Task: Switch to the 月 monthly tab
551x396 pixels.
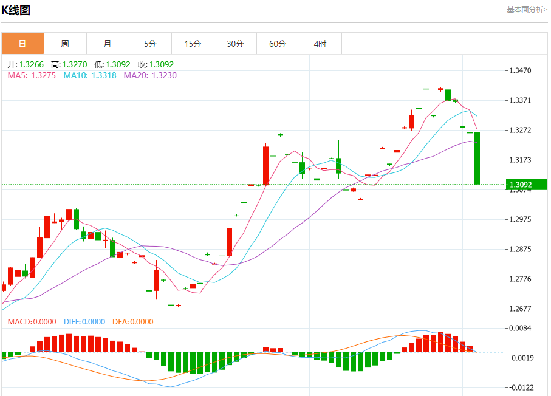Action: [108, 44]
